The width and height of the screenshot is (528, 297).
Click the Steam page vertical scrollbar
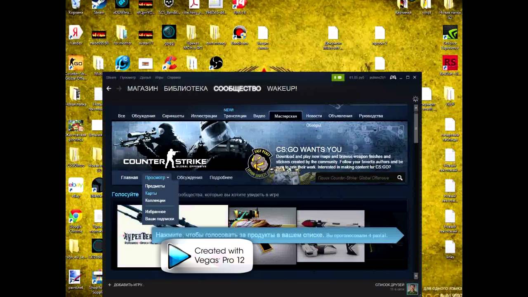[416, 128]
